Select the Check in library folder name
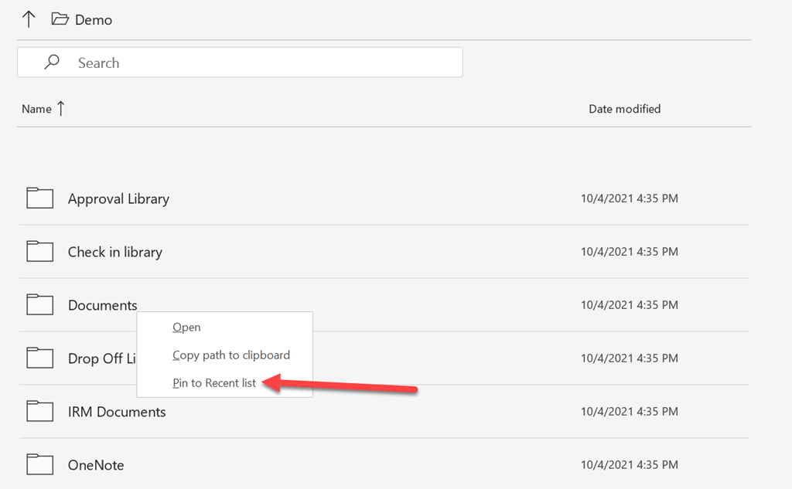The width and height of the screenshot is (792, 489). (115, 253)
